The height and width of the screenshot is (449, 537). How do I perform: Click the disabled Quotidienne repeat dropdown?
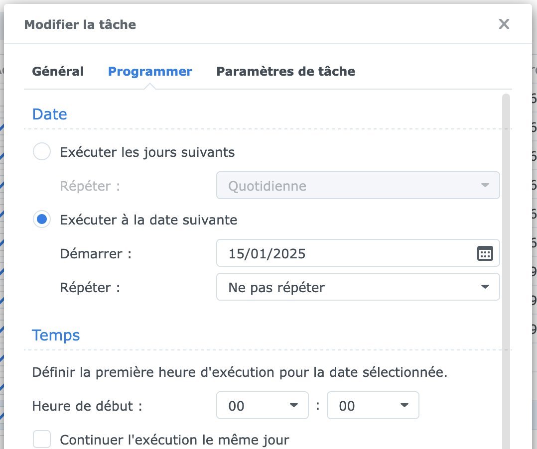point(358,186)
